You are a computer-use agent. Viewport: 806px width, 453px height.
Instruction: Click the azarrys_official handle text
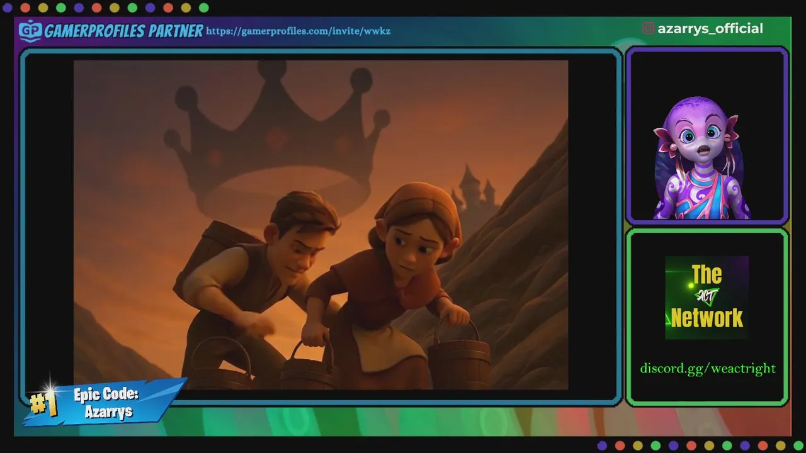[x=710, y=28]
